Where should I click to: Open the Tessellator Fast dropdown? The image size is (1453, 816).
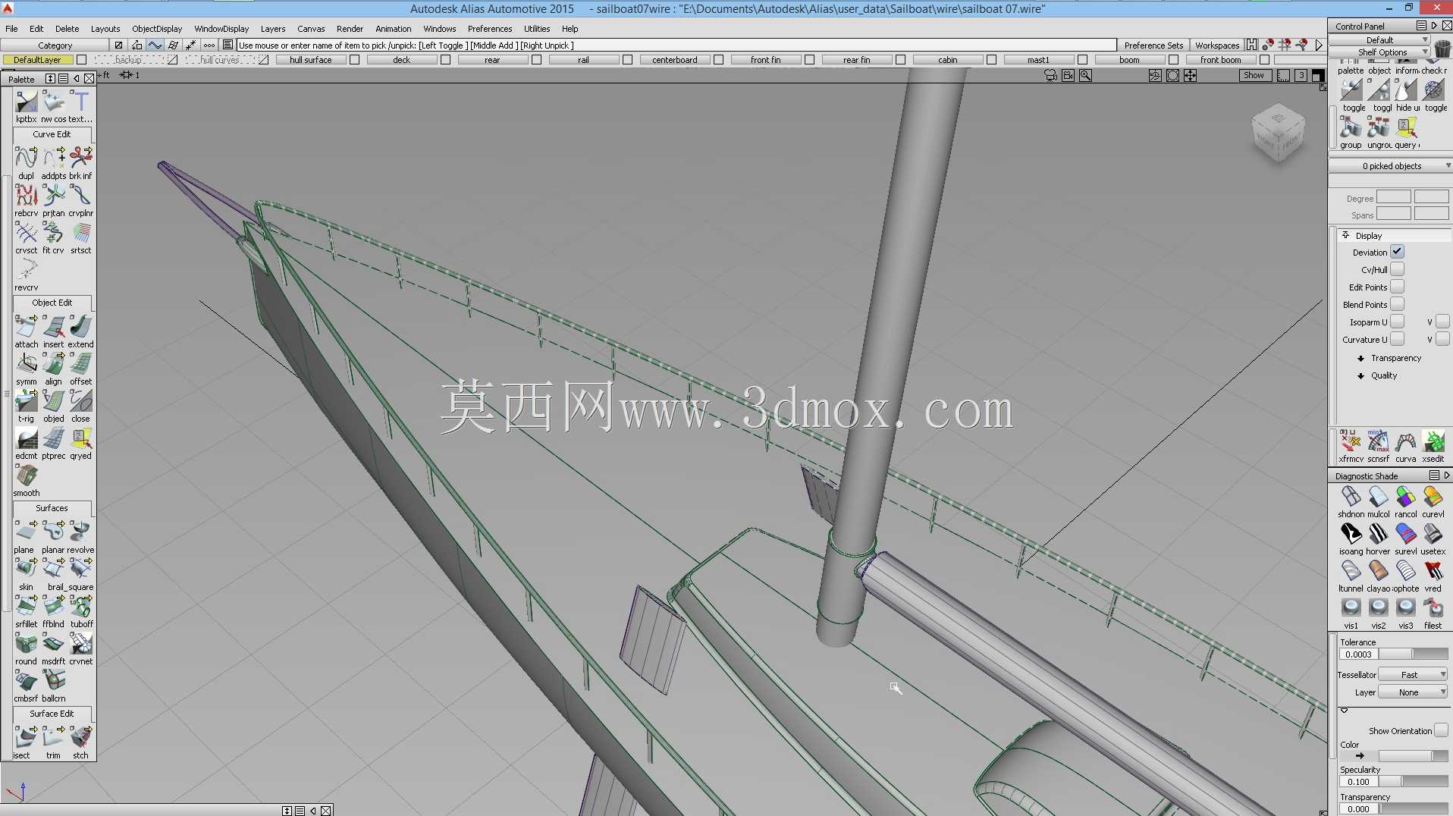[1414, 674]
